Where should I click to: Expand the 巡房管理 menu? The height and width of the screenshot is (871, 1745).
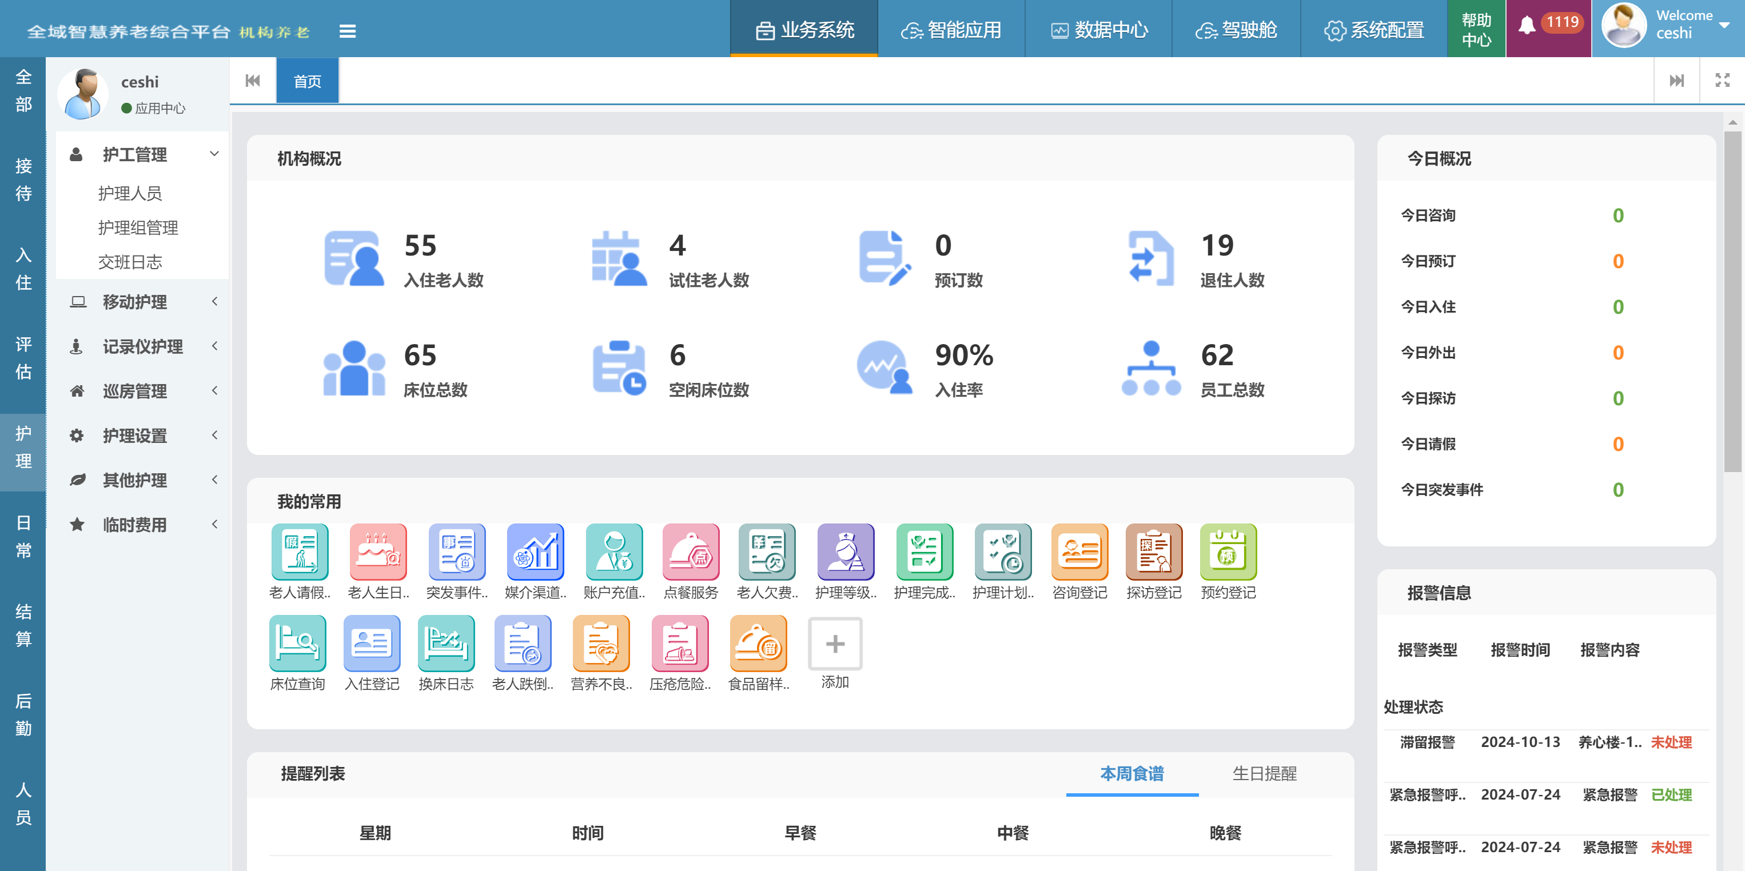point(143,391)
